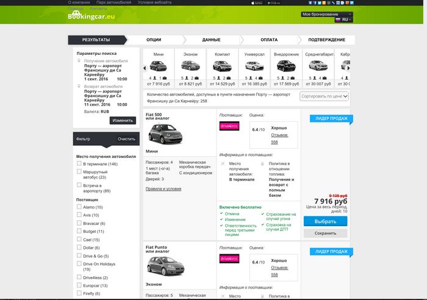Click the Выбрать button for Fiat 500
427x300 pixels.
click(325, 221)
